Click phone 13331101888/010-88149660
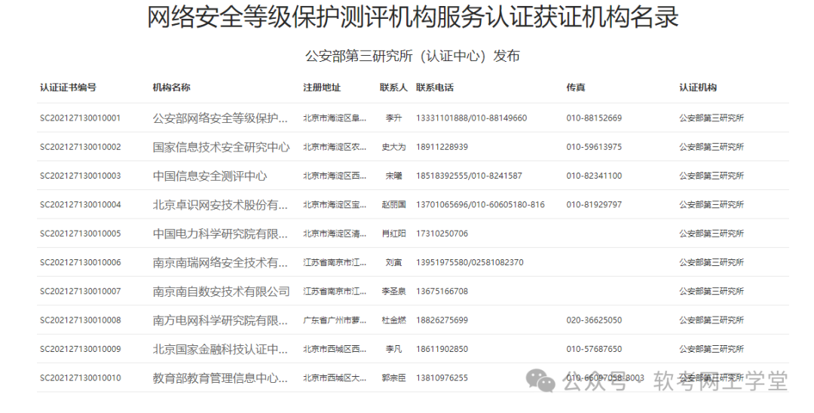The height and width of the screenshot is (413, 814). 471,118
